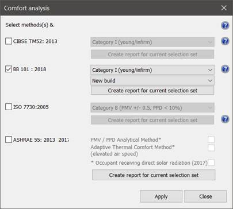Close the Comfort analysis dialog window

224,8
